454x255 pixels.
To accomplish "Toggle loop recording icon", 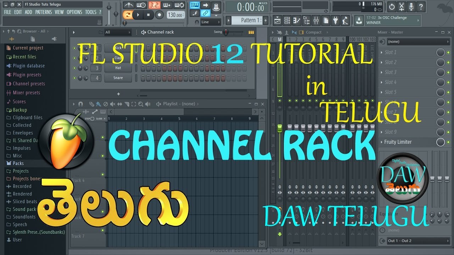I will pyautogui.click(x=179, y=5).
